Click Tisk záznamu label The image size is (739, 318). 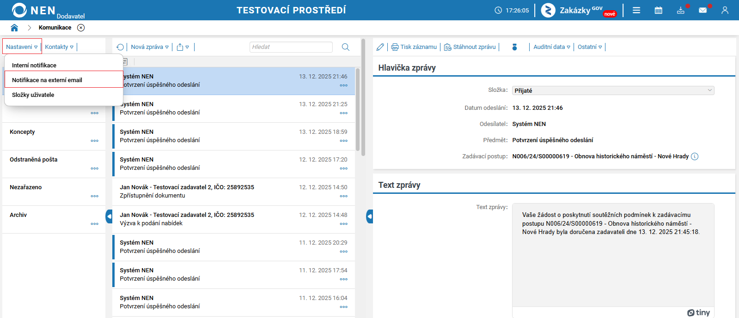(418, 47)
